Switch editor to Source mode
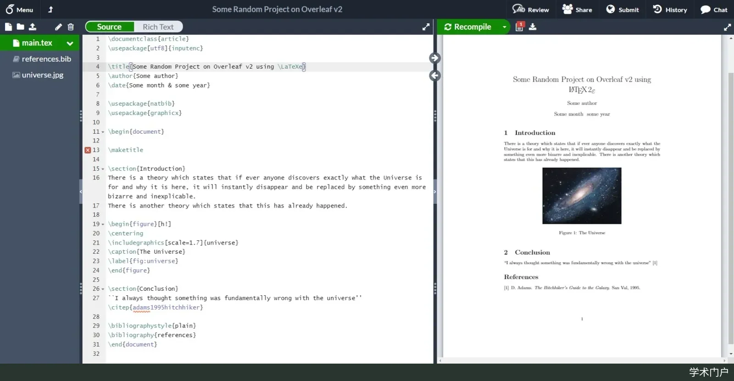This screenshot has width=734, height=381. (110, 27)
